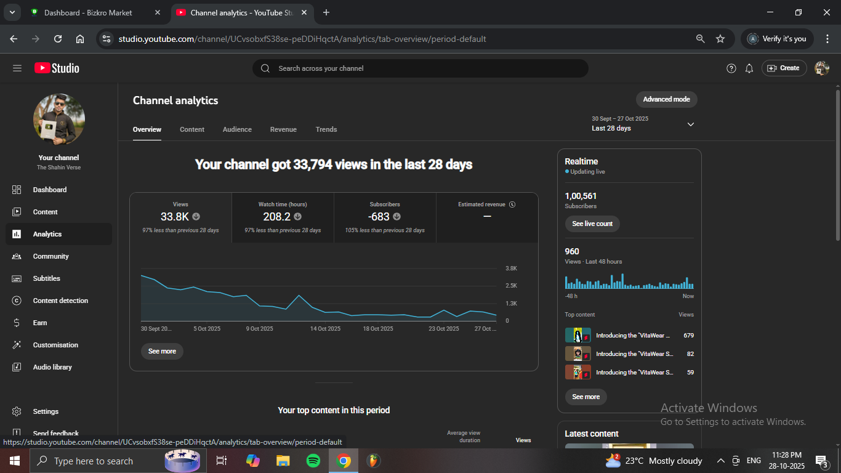Switch to the Audience tab

(x=237, y=129)
